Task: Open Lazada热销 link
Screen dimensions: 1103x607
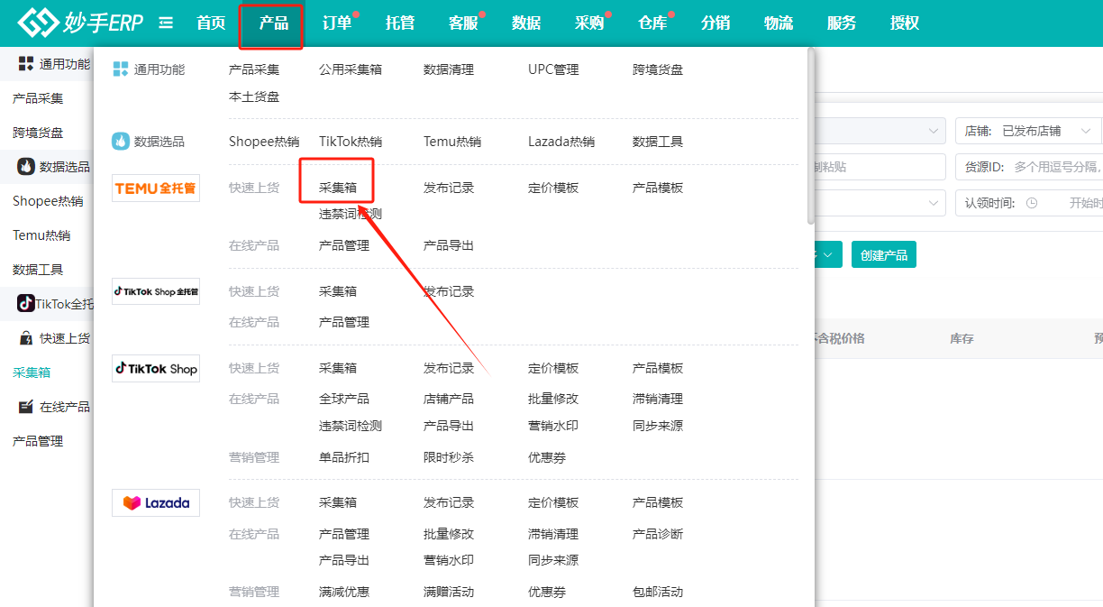Action: pos(561,142)
